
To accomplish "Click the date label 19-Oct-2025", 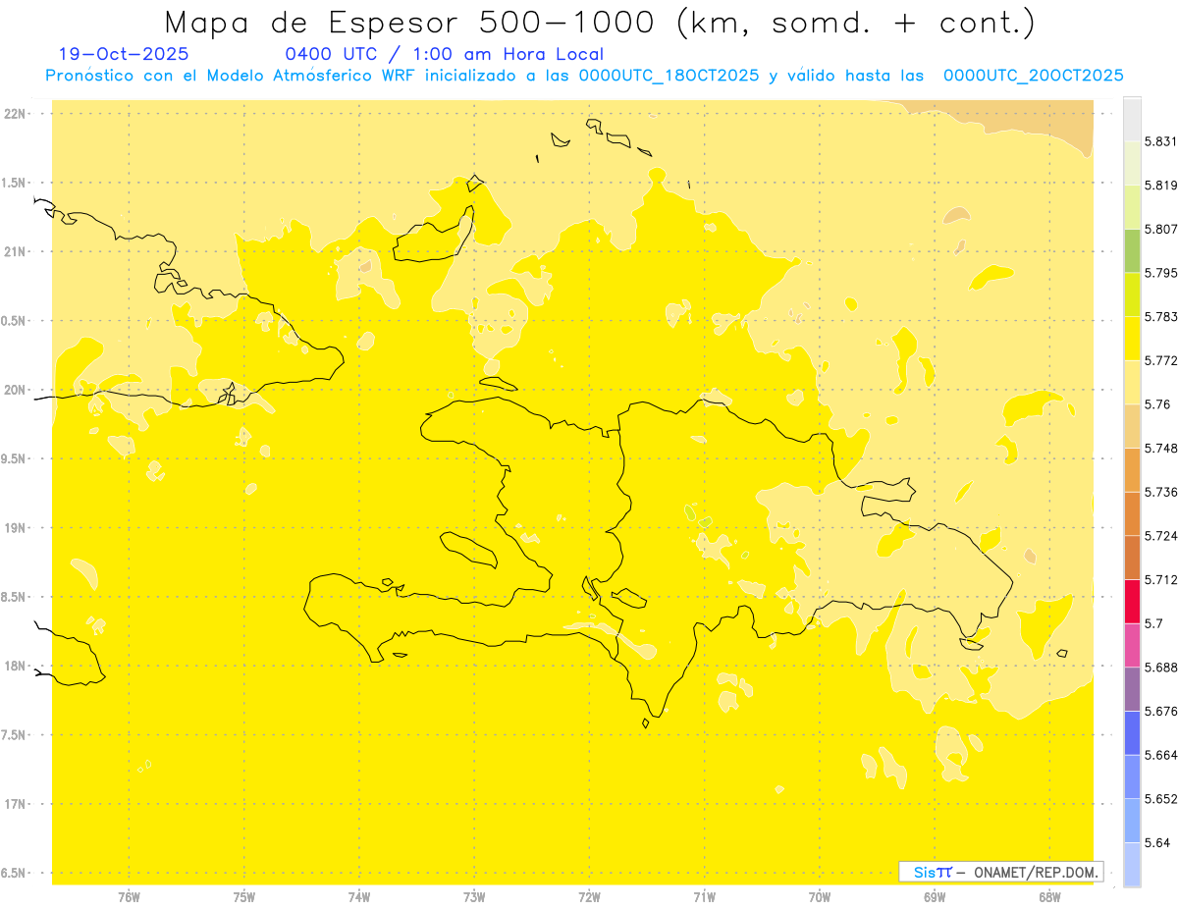I will click(124, 54).
